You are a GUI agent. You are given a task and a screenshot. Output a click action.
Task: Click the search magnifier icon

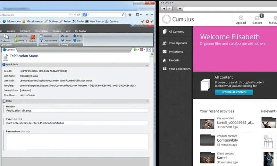(123, 15)
